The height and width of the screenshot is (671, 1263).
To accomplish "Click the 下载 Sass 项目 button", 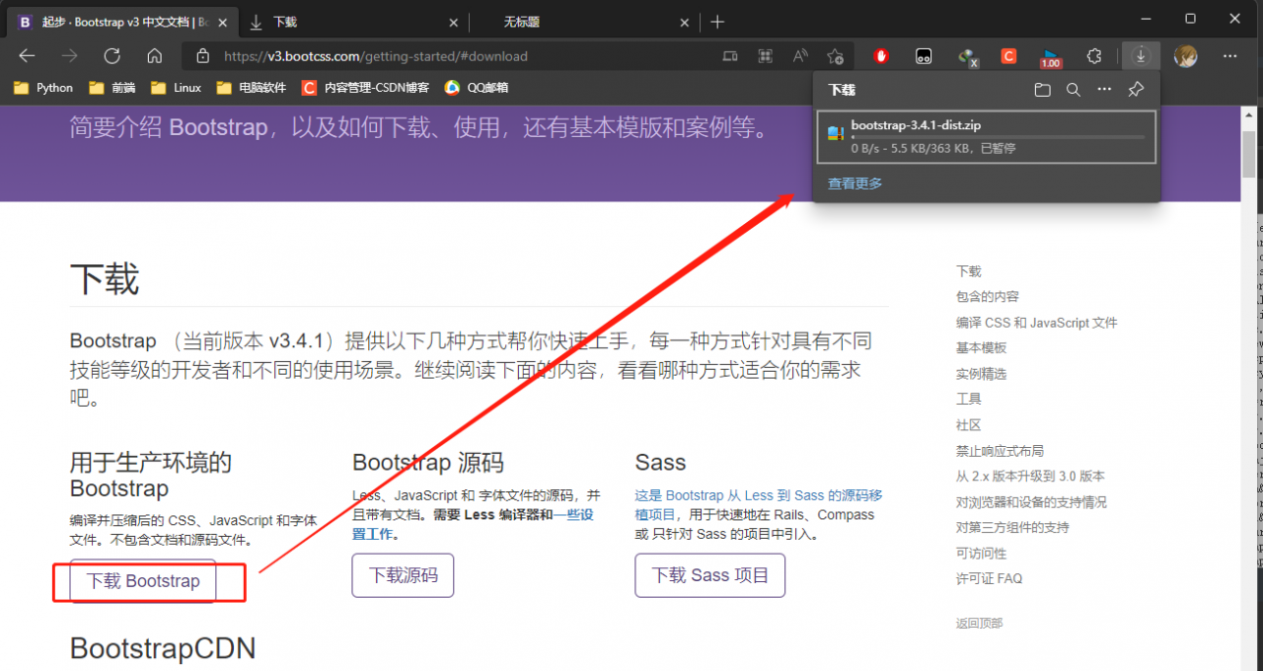I will [709, 575].
